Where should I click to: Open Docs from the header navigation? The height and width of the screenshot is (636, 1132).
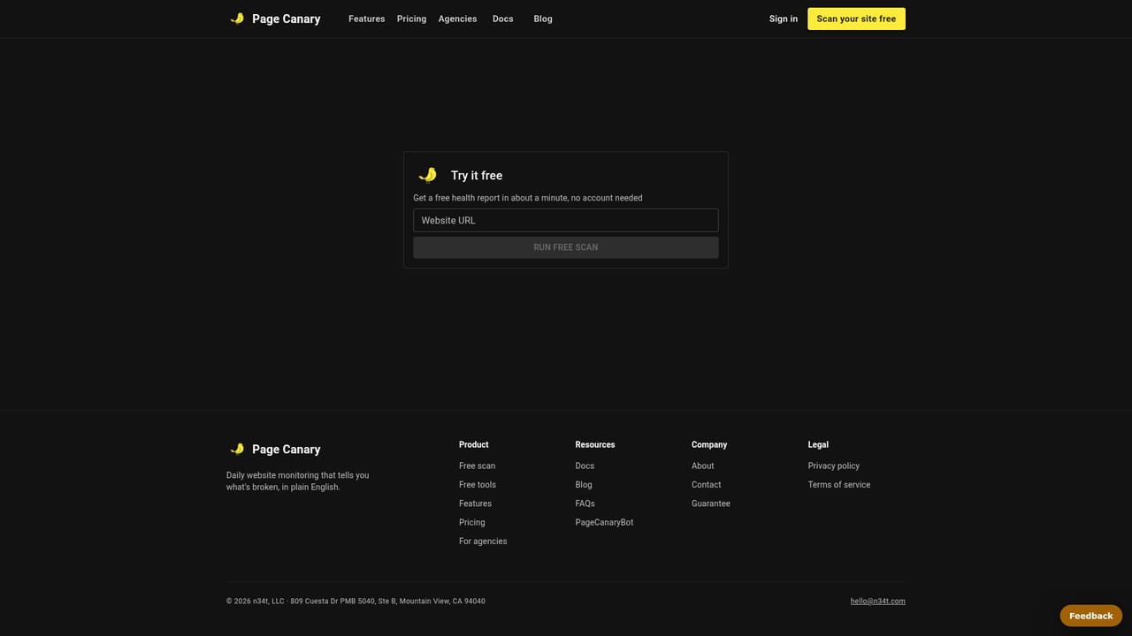click(x=502, y=19)
